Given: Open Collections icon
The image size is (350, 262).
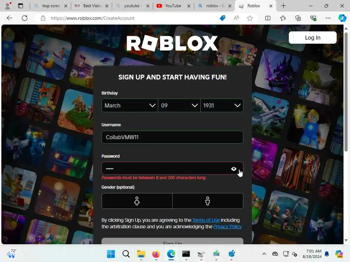Looking at the screenshot, I should tap(298, 18).
